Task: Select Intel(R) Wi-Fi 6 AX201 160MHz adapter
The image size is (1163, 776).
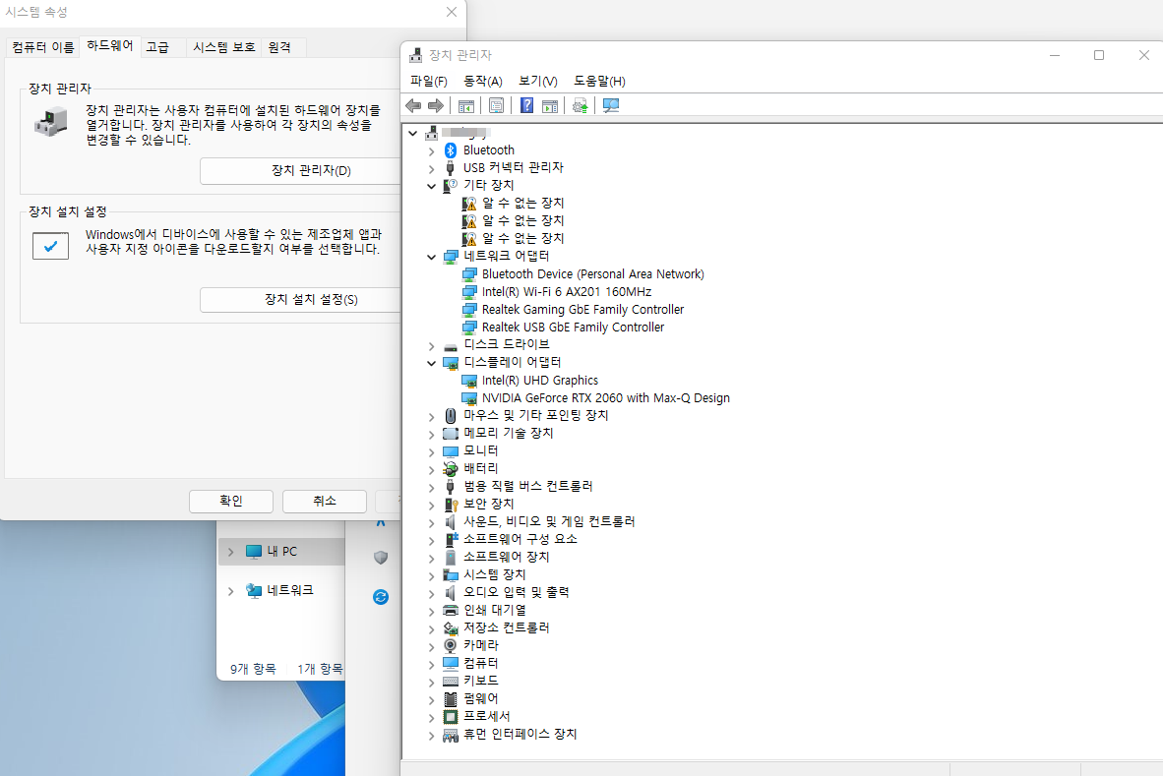Action: coord(567,292)
